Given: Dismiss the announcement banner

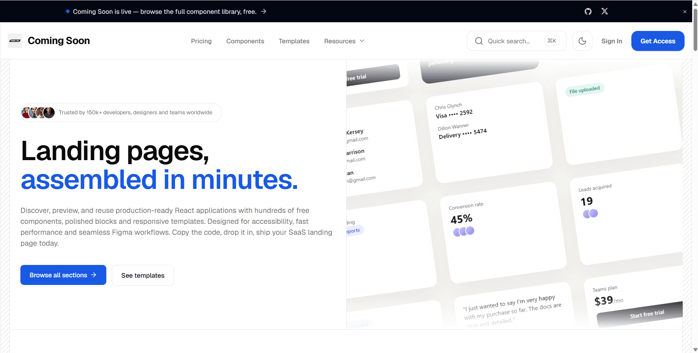Looking at the screenshot, I should 685,12.
